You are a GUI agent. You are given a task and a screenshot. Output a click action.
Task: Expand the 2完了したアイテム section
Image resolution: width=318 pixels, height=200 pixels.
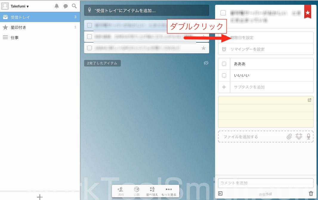pyautogui.click(x=102, y=63)
